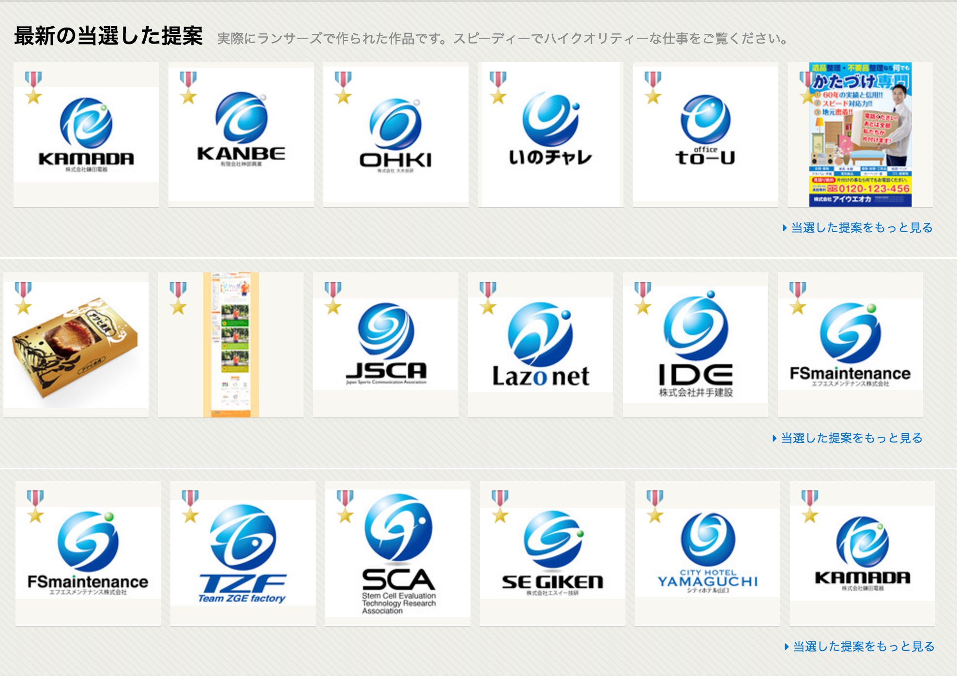
Task: Click third section's 当選した提案をもっと見る link
Action: click(x=863, y=647)
